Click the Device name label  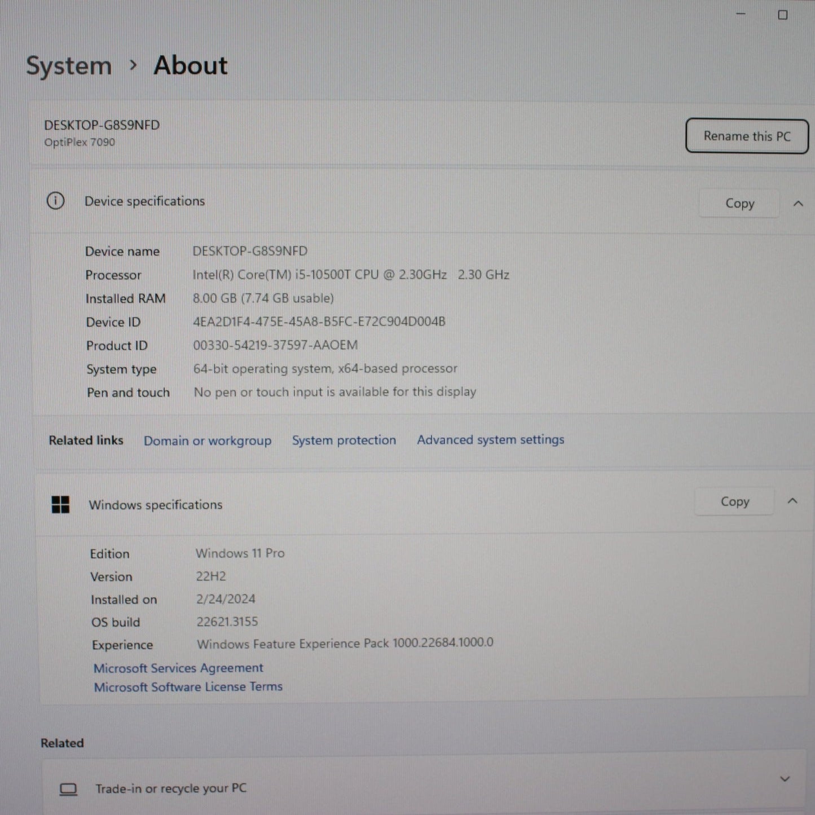pos(122,252)
